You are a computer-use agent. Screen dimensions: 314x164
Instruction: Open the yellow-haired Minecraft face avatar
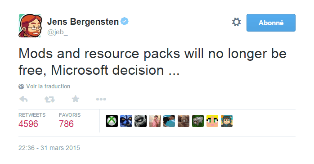tap(212, 121)
